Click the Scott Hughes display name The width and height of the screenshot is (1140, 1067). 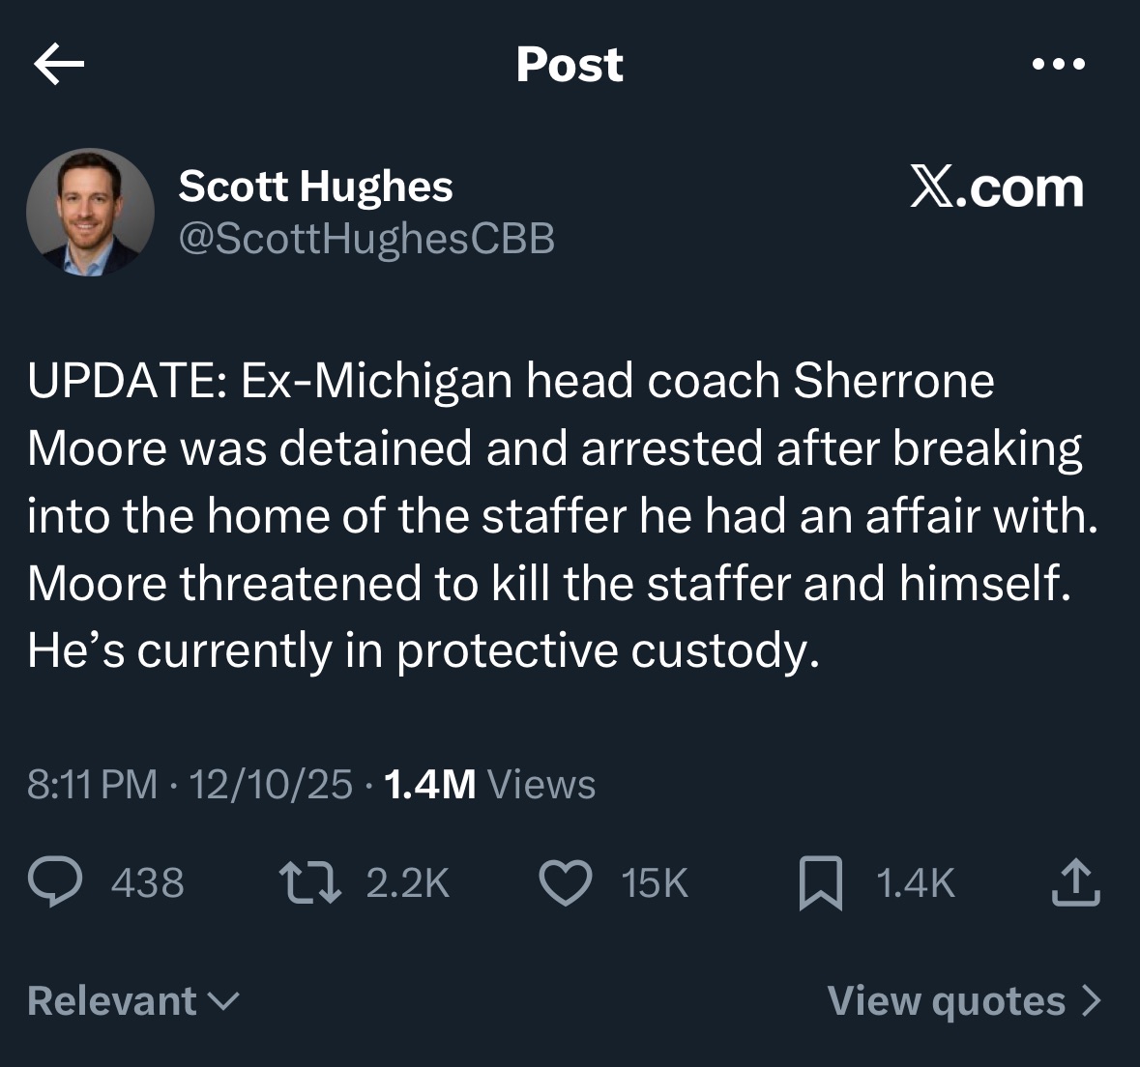click(x=315, y=187)
